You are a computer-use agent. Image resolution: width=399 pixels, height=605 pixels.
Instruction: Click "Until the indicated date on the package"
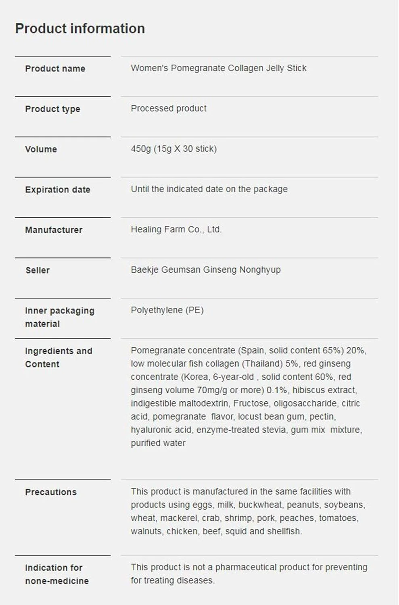tap(209, 189)
